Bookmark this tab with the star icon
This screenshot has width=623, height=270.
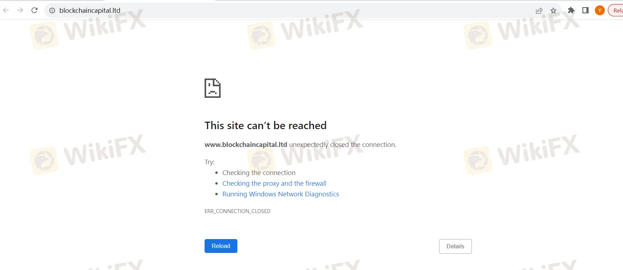(554, 11)
